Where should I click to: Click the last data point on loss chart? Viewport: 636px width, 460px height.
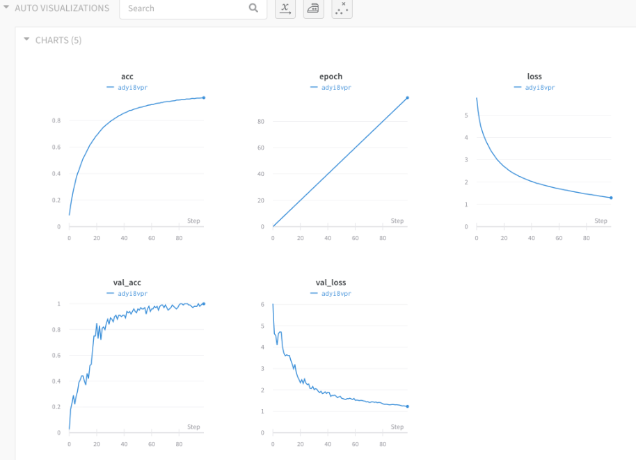(611, 198)
